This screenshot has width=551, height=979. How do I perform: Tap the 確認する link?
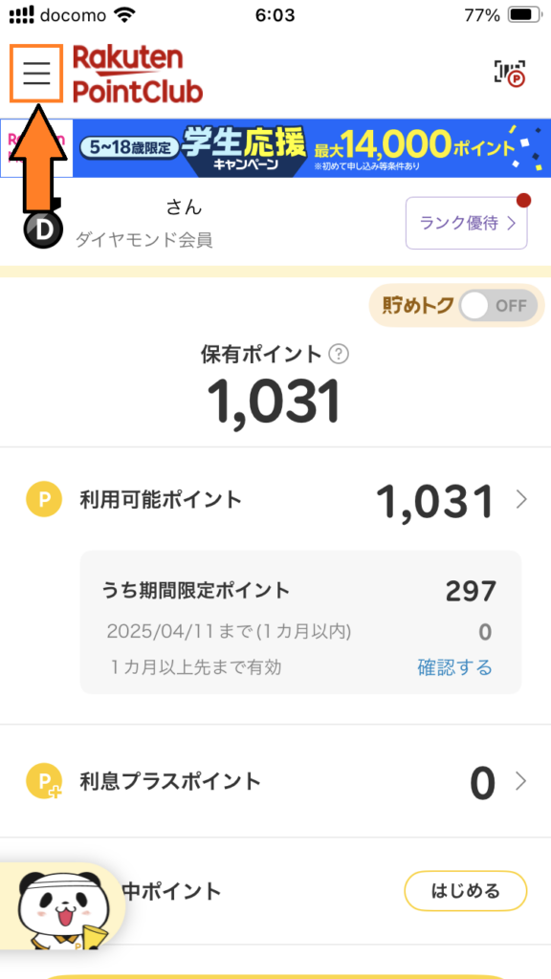[454, 667]
